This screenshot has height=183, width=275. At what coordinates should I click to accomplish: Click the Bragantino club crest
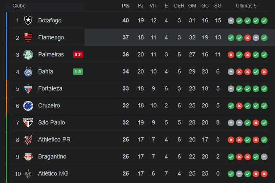click(28, 156)
